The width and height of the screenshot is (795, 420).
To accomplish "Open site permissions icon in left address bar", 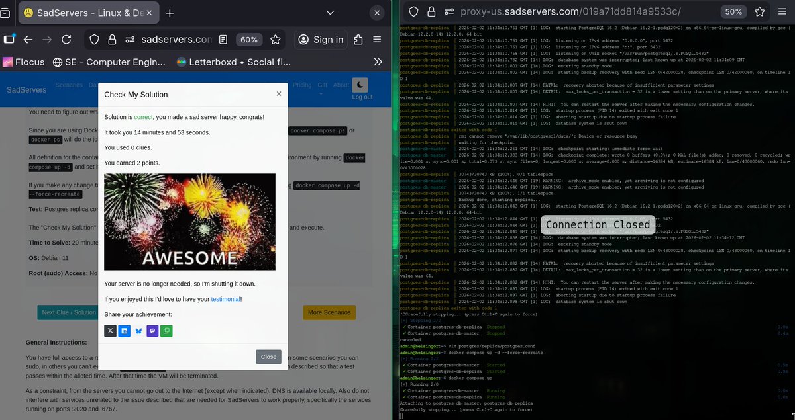I will point(130,40).
